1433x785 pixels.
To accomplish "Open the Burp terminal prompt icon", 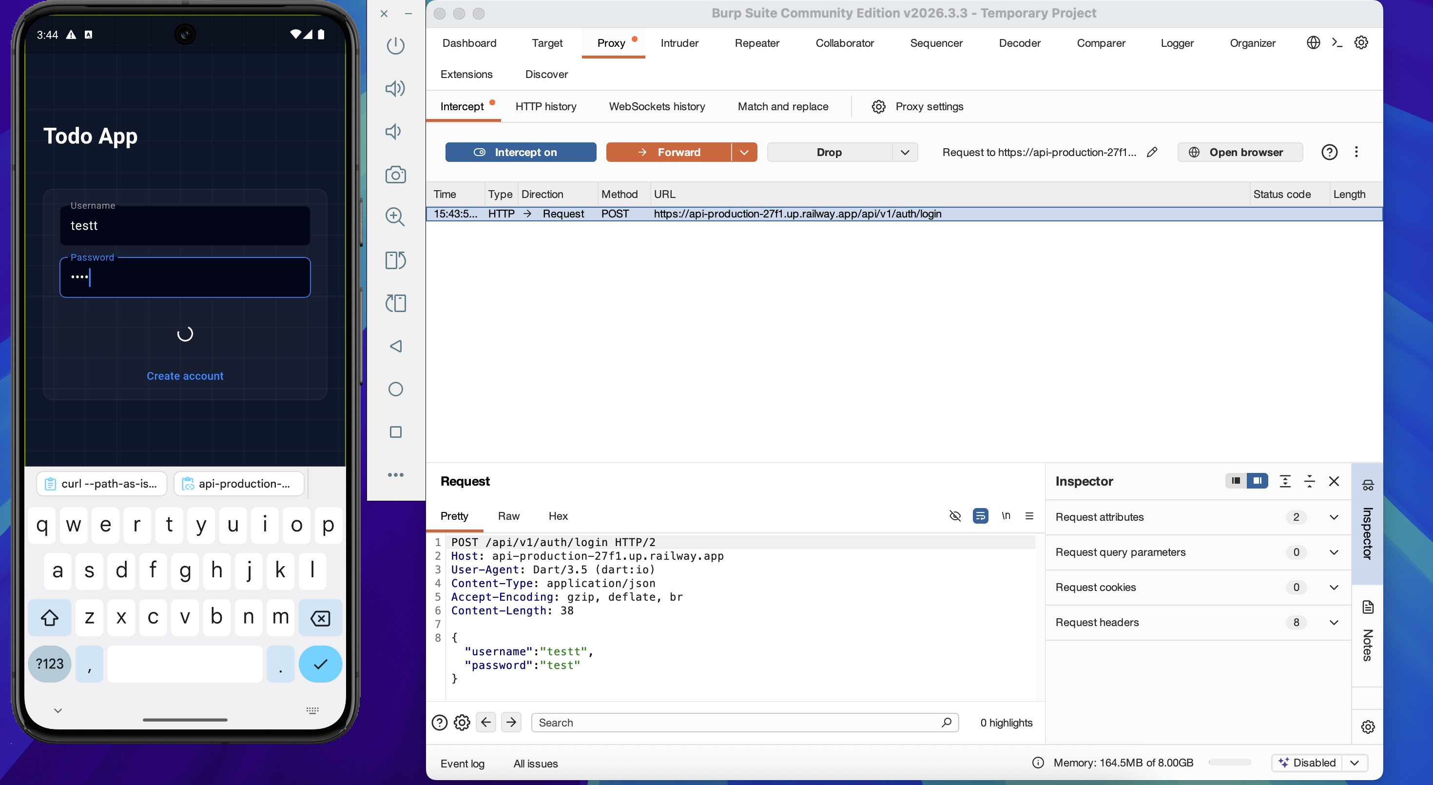I will 1337,43.
